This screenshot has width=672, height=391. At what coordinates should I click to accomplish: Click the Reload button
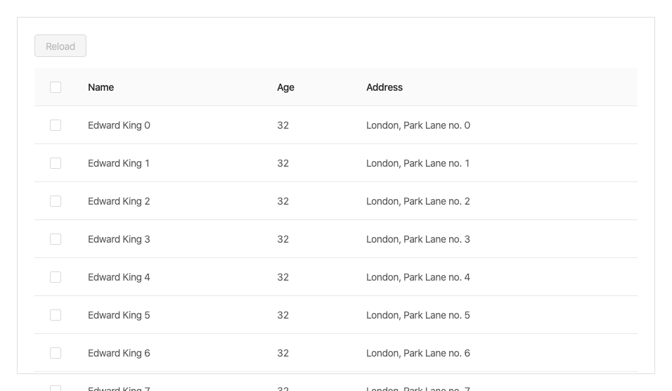[x=60, y=46]
